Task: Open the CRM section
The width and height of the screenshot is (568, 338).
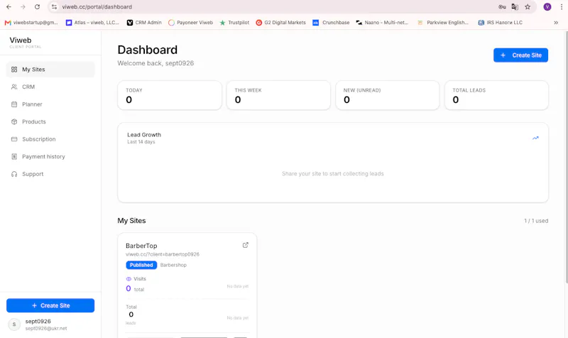Action: (x=50, y=87)
